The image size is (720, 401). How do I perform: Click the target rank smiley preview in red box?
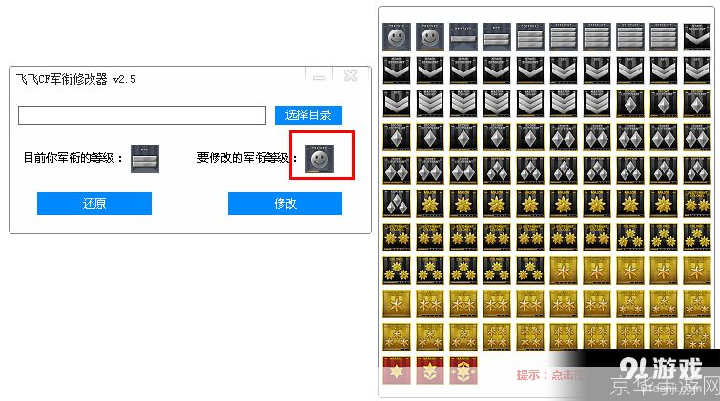click(x=319, y=159)
